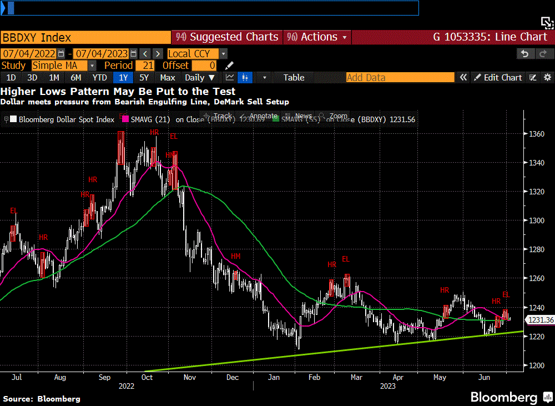This screenshot has width=555, height=406.
Task: Open the News overlay tool
Action: click(x=299, y=116)
